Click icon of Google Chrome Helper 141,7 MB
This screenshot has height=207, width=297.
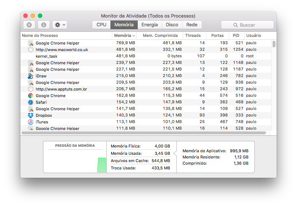[31, 109]
